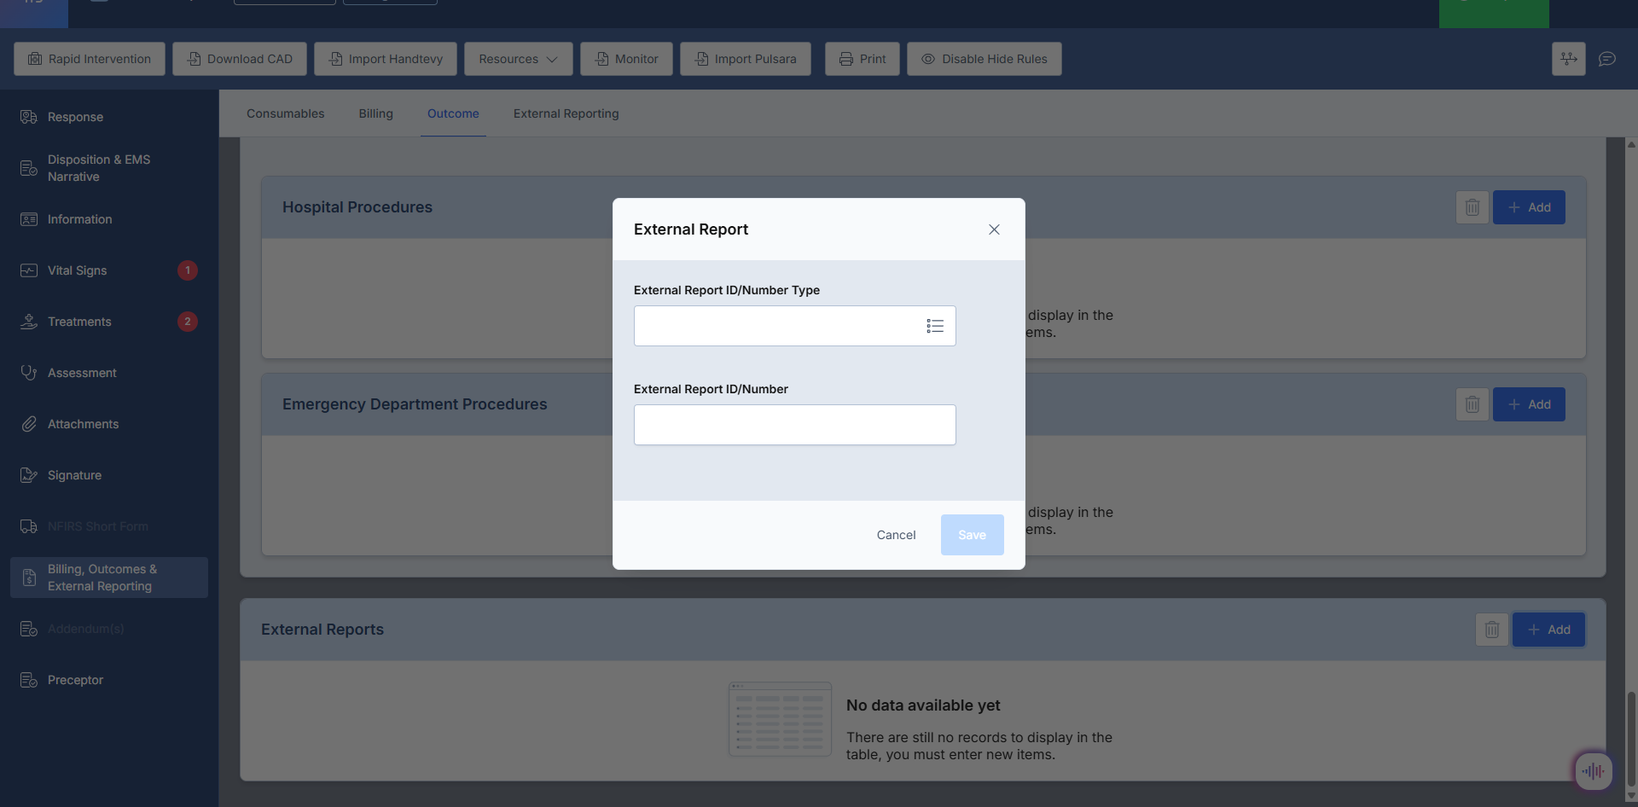Viewport: 1638px width, 807px height.
Task: Click trash icon for Emergency Department Procedures
Action: (1472, 404)
